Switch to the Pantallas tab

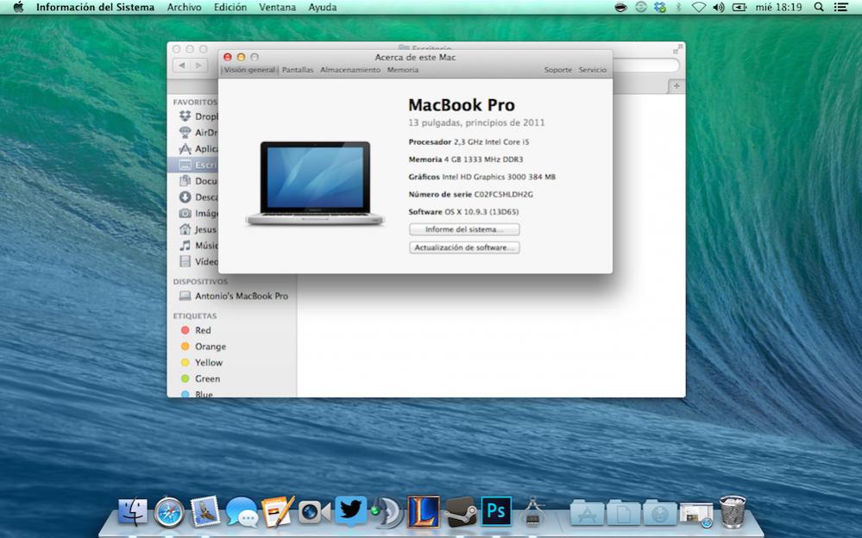coord(298,70)
